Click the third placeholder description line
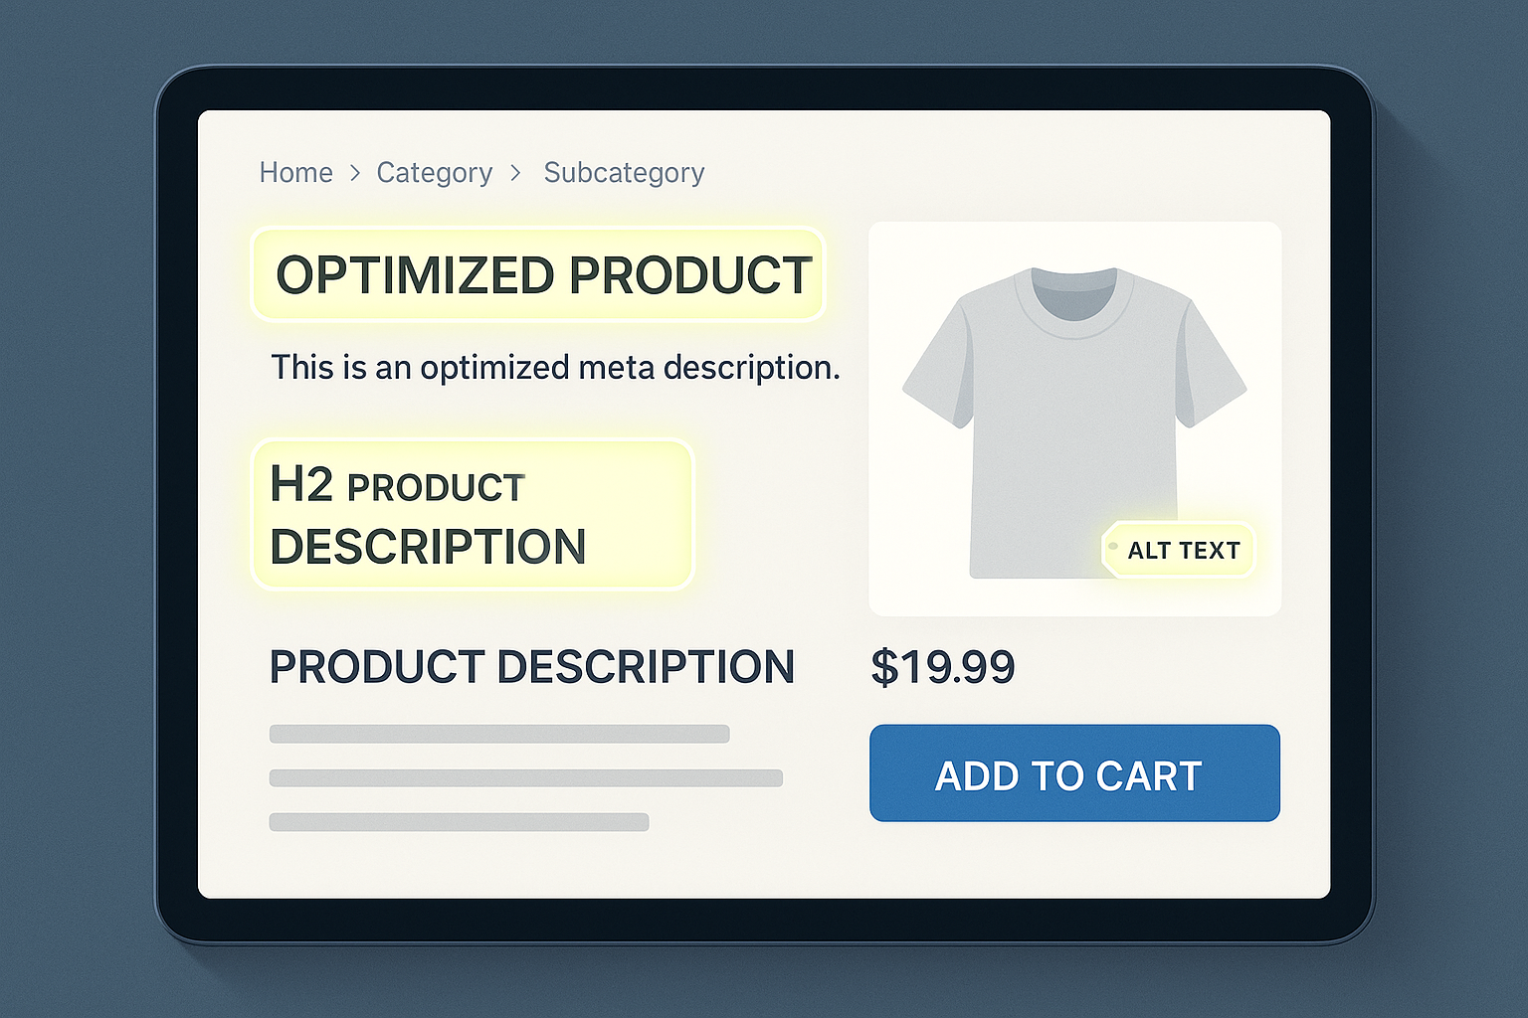1528x1018 pixels. click(459, 822)
